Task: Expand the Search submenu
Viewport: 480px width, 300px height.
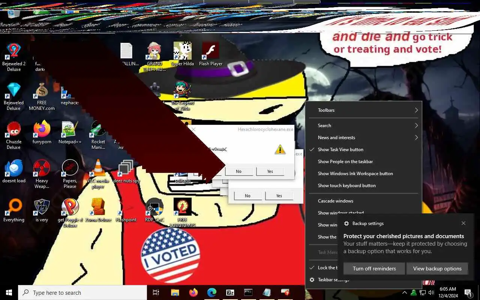Action: pyautogui.click(x=363, y=125)
